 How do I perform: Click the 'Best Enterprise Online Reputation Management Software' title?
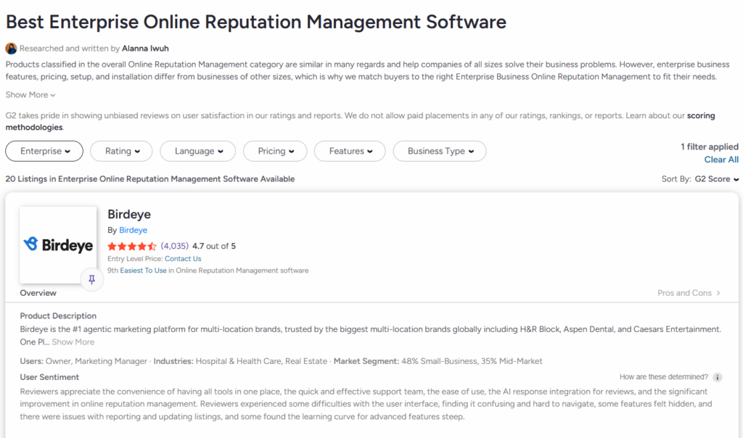tap(256, 22)
